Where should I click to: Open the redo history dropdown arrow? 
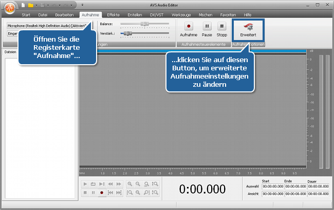[x=71, y=5]
